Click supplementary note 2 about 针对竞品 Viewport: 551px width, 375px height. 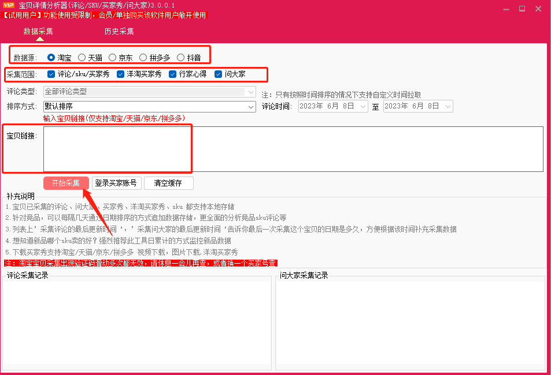point(146,217)
